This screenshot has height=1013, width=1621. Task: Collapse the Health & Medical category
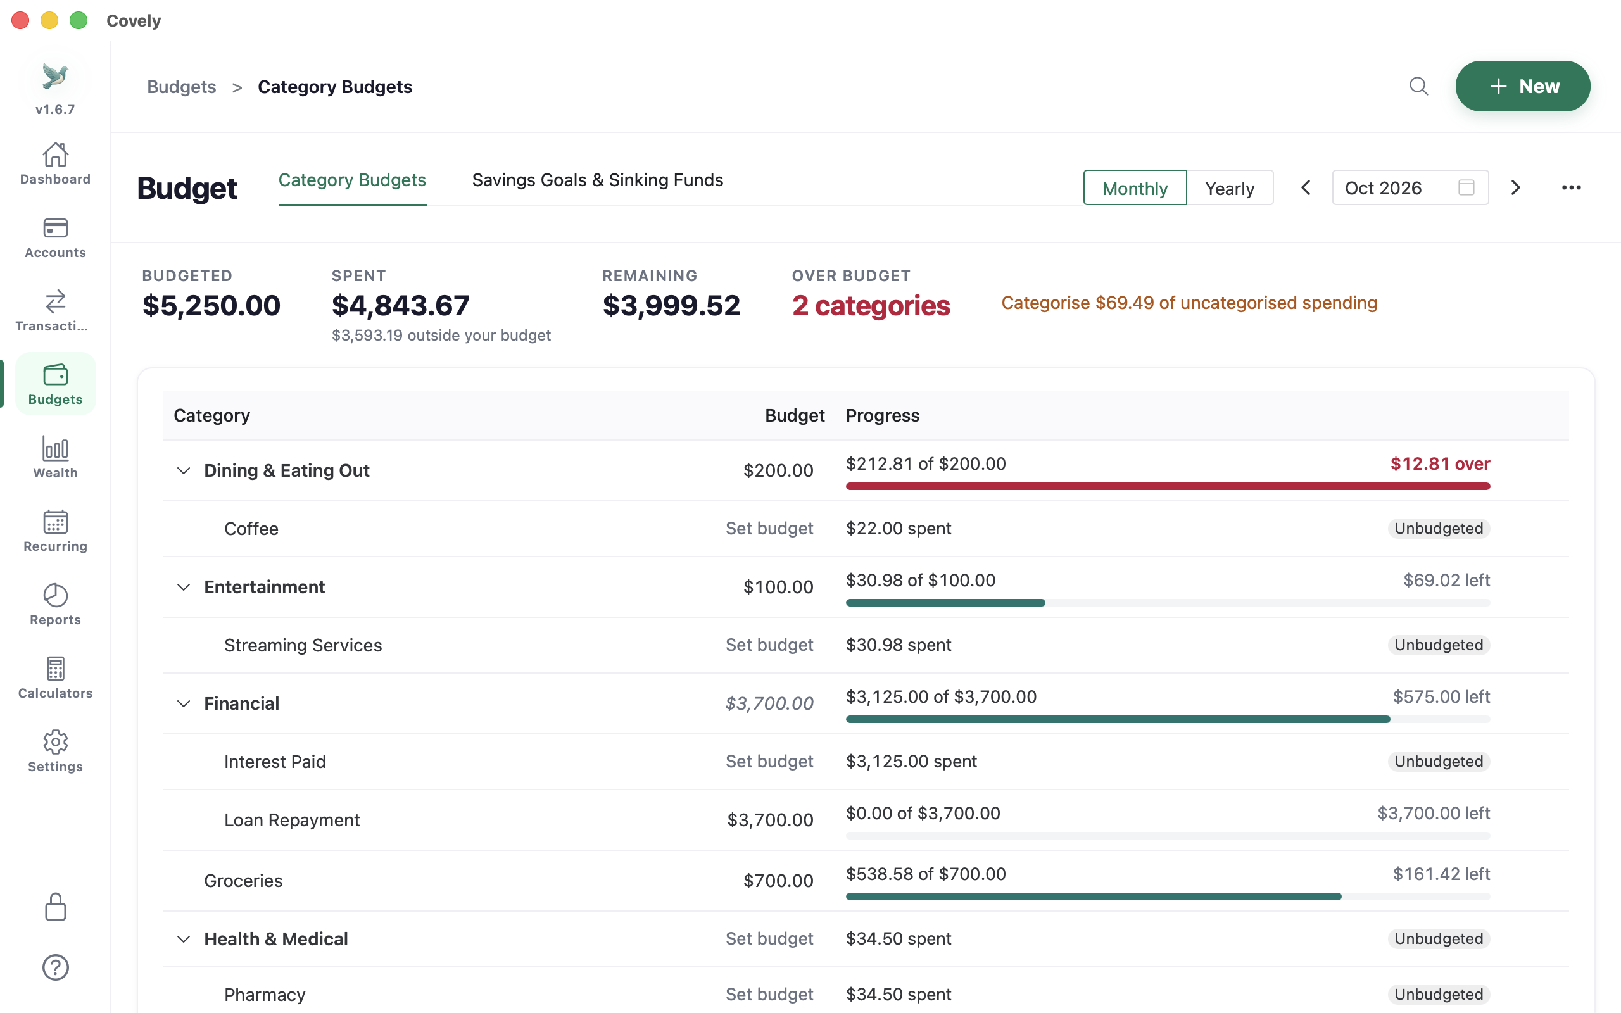(x=184, y=939)
